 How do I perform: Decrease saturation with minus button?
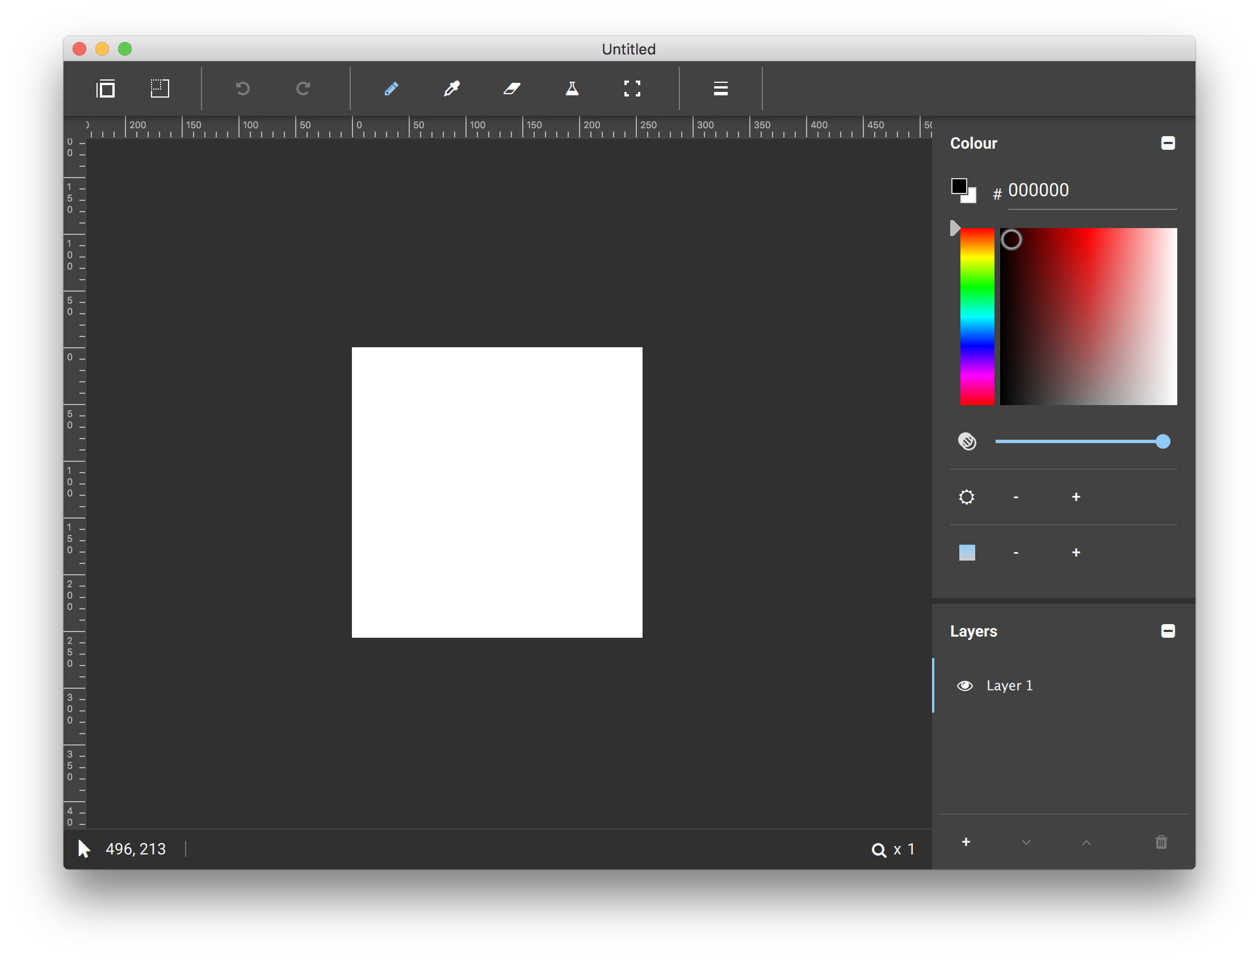point(1015,553)
